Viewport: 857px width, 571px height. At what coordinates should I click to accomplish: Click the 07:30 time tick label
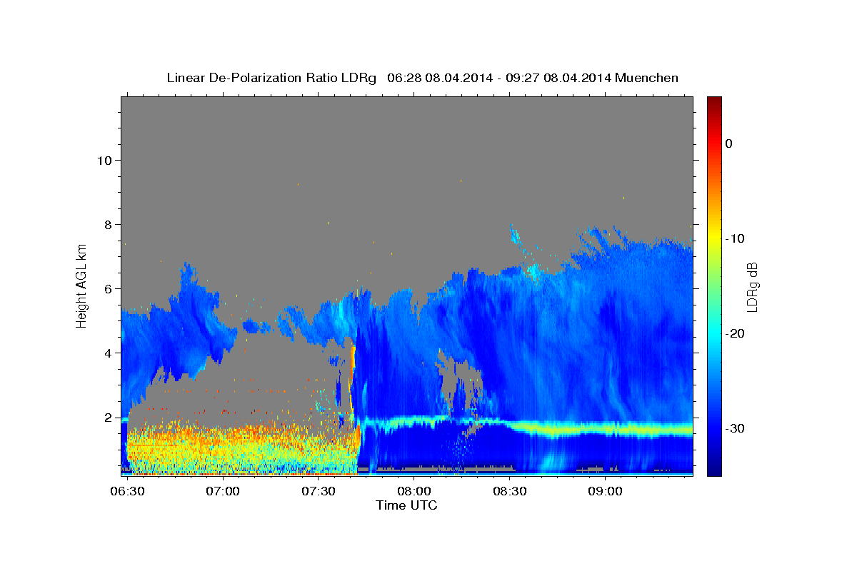coord(319,492)
